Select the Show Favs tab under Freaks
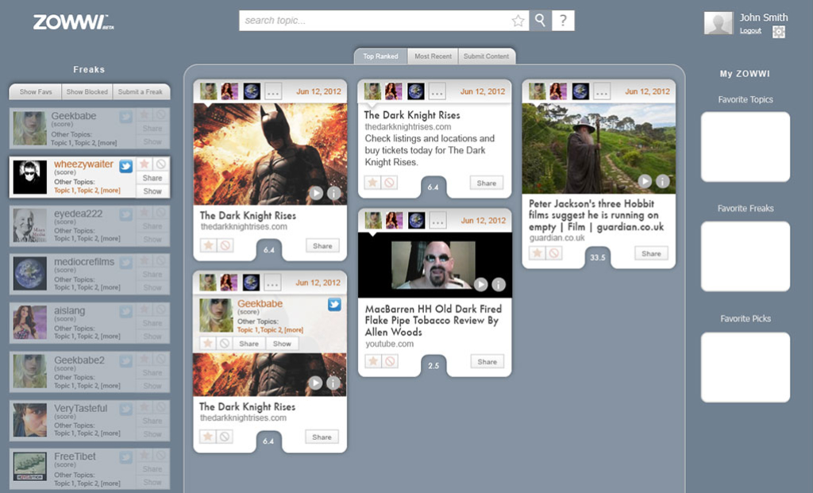 click(x=36, y=92)
